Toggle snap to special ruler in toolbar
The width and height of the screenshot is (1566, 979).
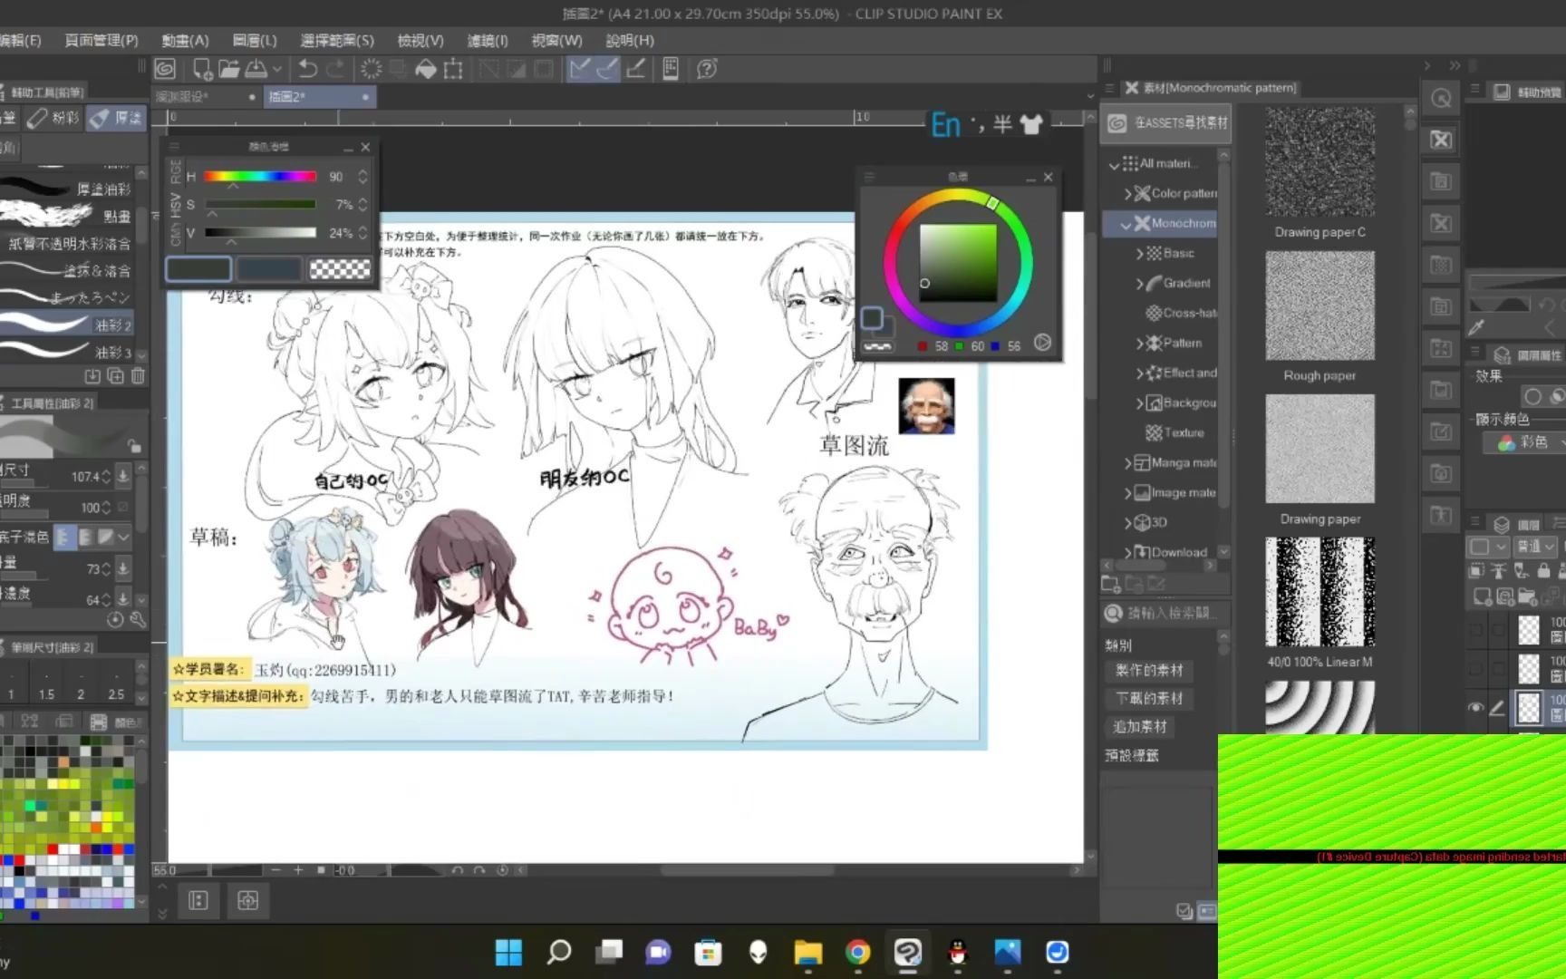[x=607, y=69]
